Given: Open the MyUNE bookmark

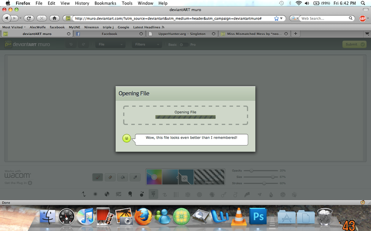Looking at the screenshot, I should pos(75,27).
